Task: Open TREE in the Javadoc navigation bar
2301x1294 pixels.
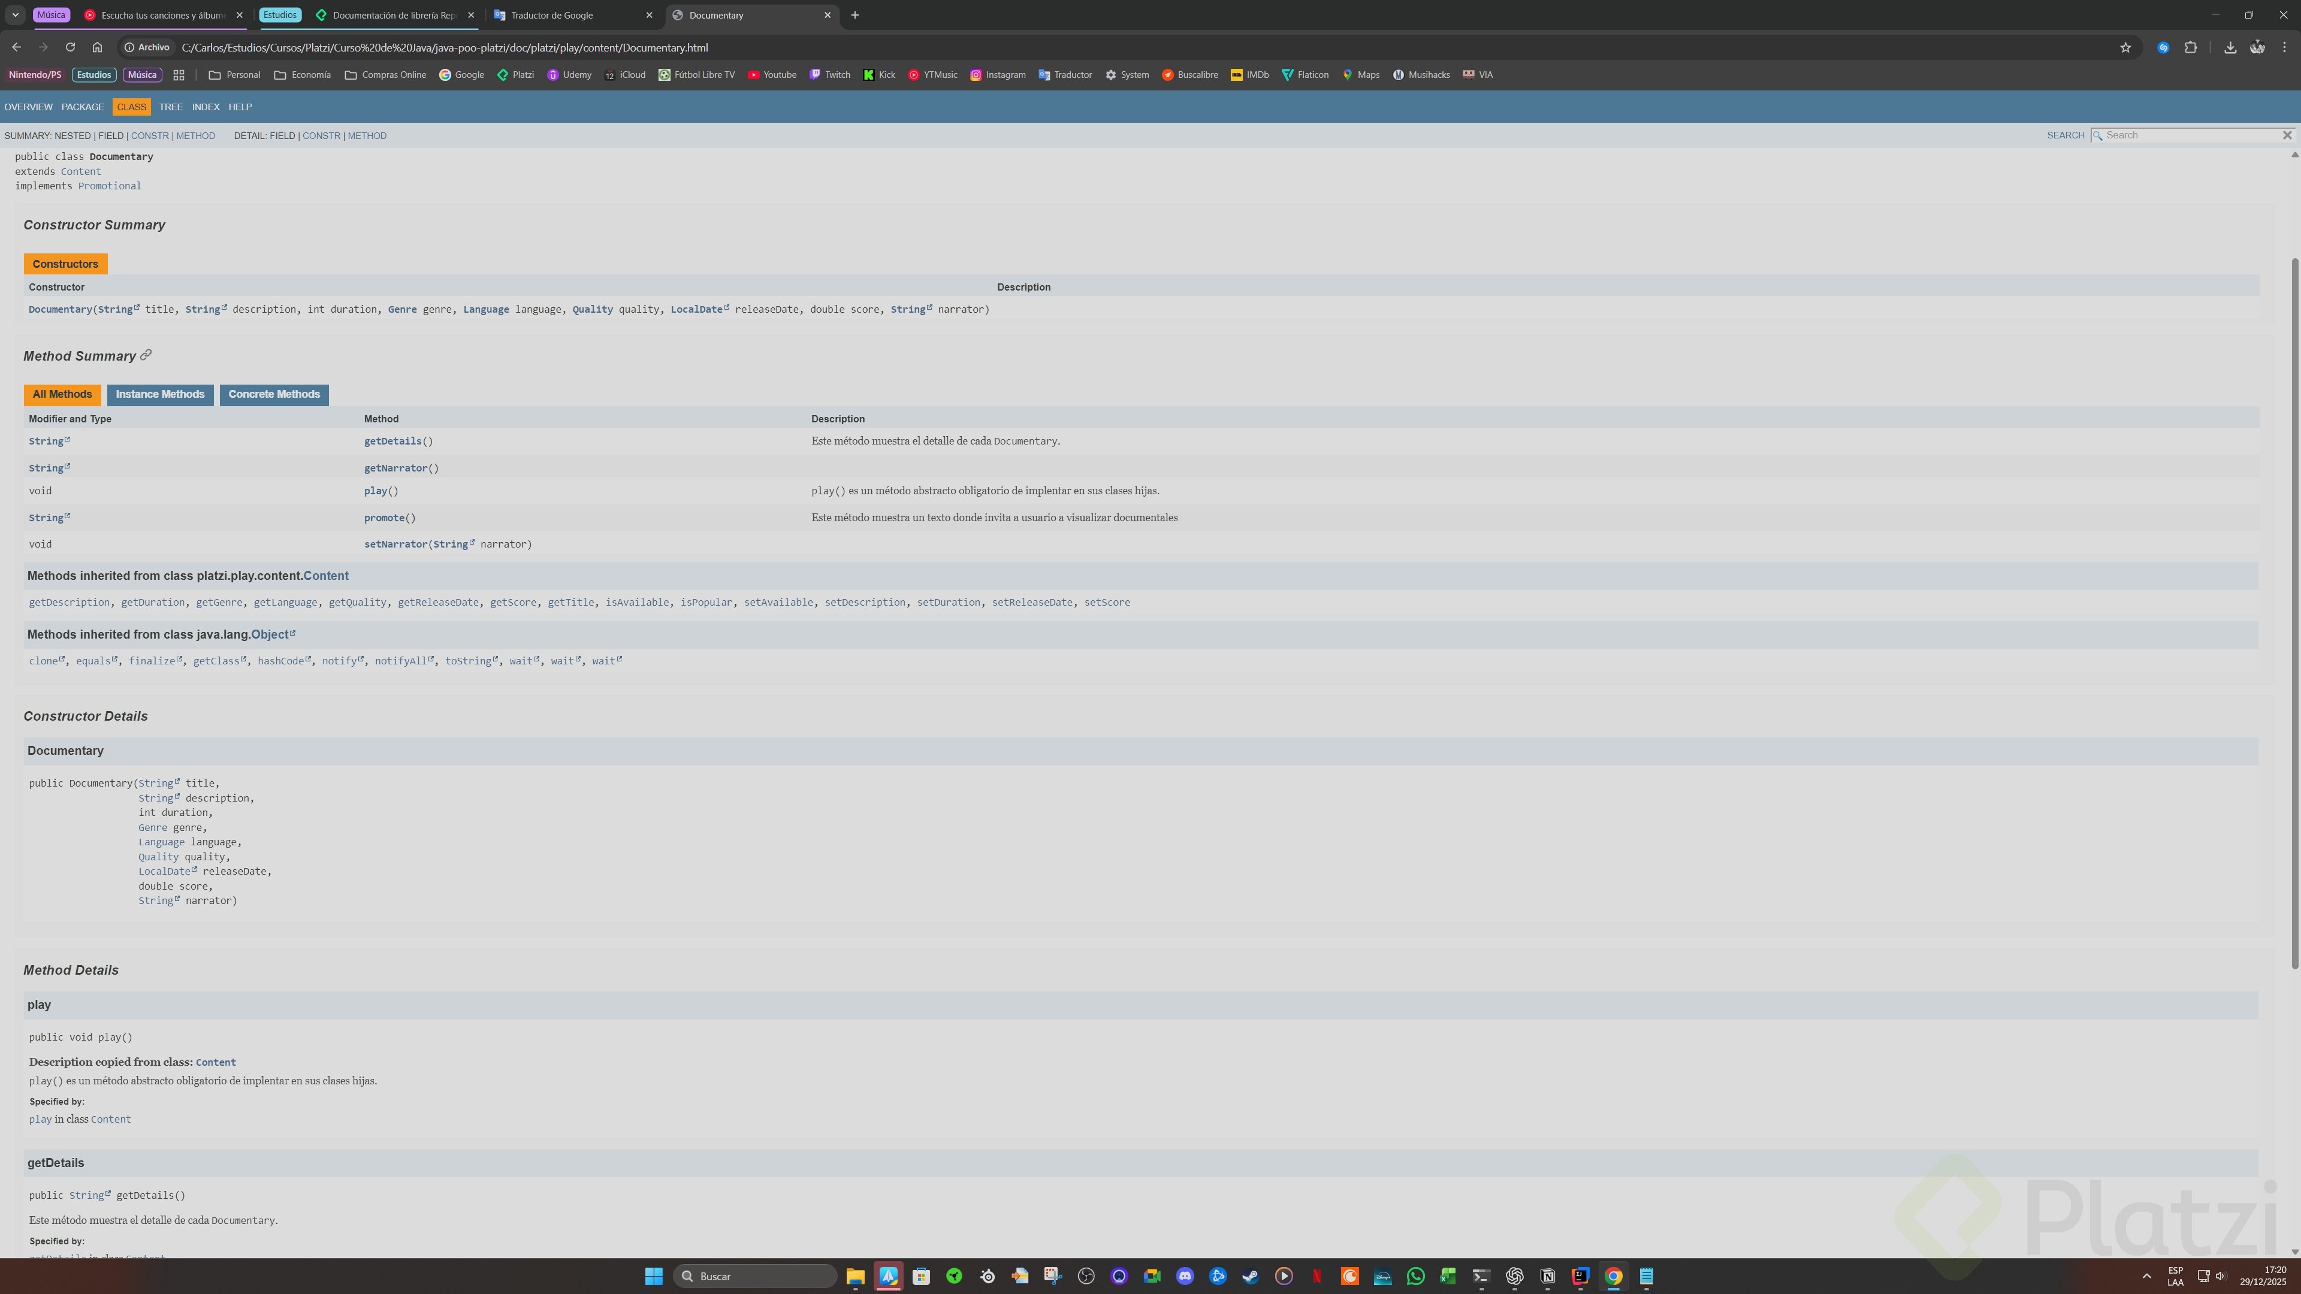Action: [x=171, y=107]
